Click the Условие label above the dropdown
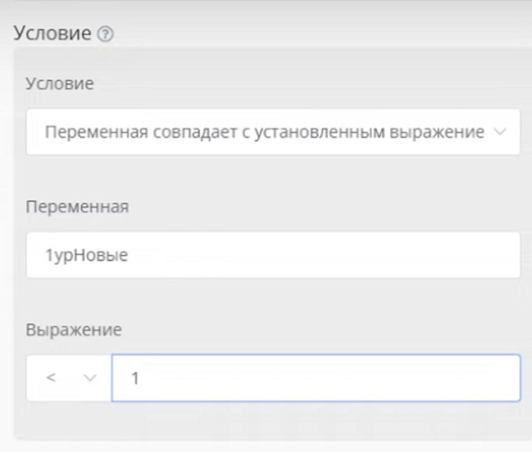This screenshot has height=452, width=532. (59, 84)
